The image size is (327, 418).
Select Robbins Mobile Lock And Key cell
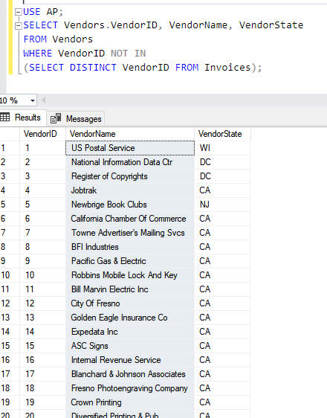(130, 275)
